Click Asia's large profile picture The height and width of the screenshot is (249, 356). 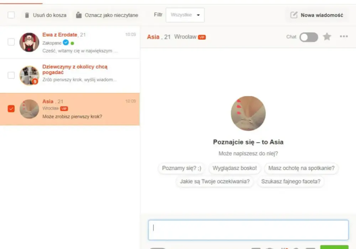(248, 113)
